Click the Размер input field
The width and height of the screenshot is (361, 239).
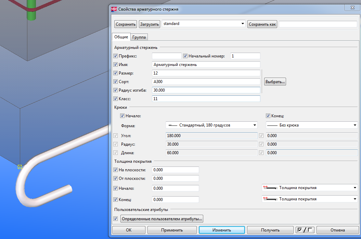pyautogui.click(x=206, y=73)
